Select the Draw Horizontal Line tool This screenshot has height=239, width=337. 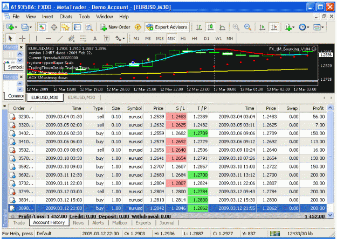(49, 39)
